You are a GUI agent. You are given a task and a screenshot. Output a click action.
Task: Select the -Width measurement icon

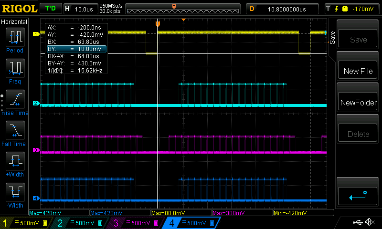click(x=15, y=192)
